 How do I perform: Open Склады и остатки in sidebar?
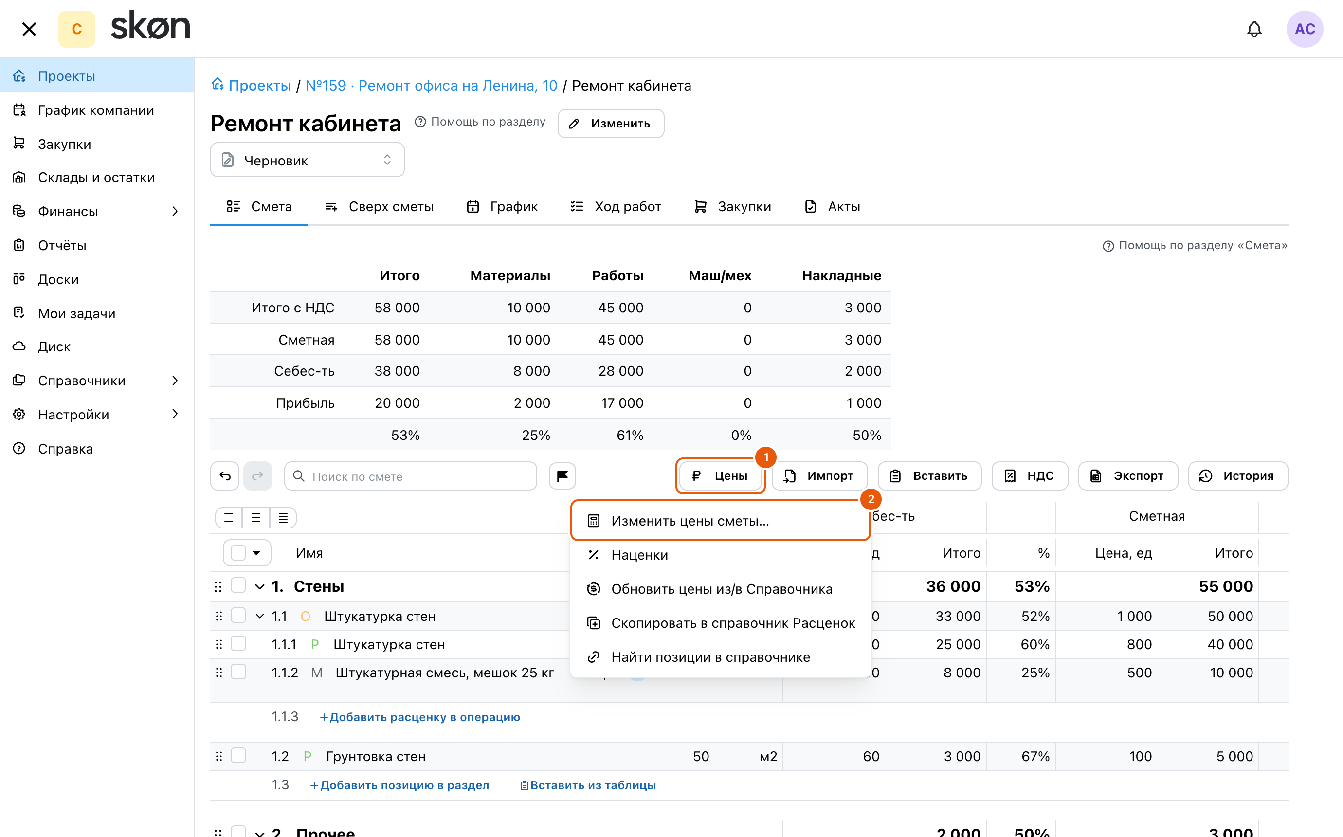pos(97,177)
